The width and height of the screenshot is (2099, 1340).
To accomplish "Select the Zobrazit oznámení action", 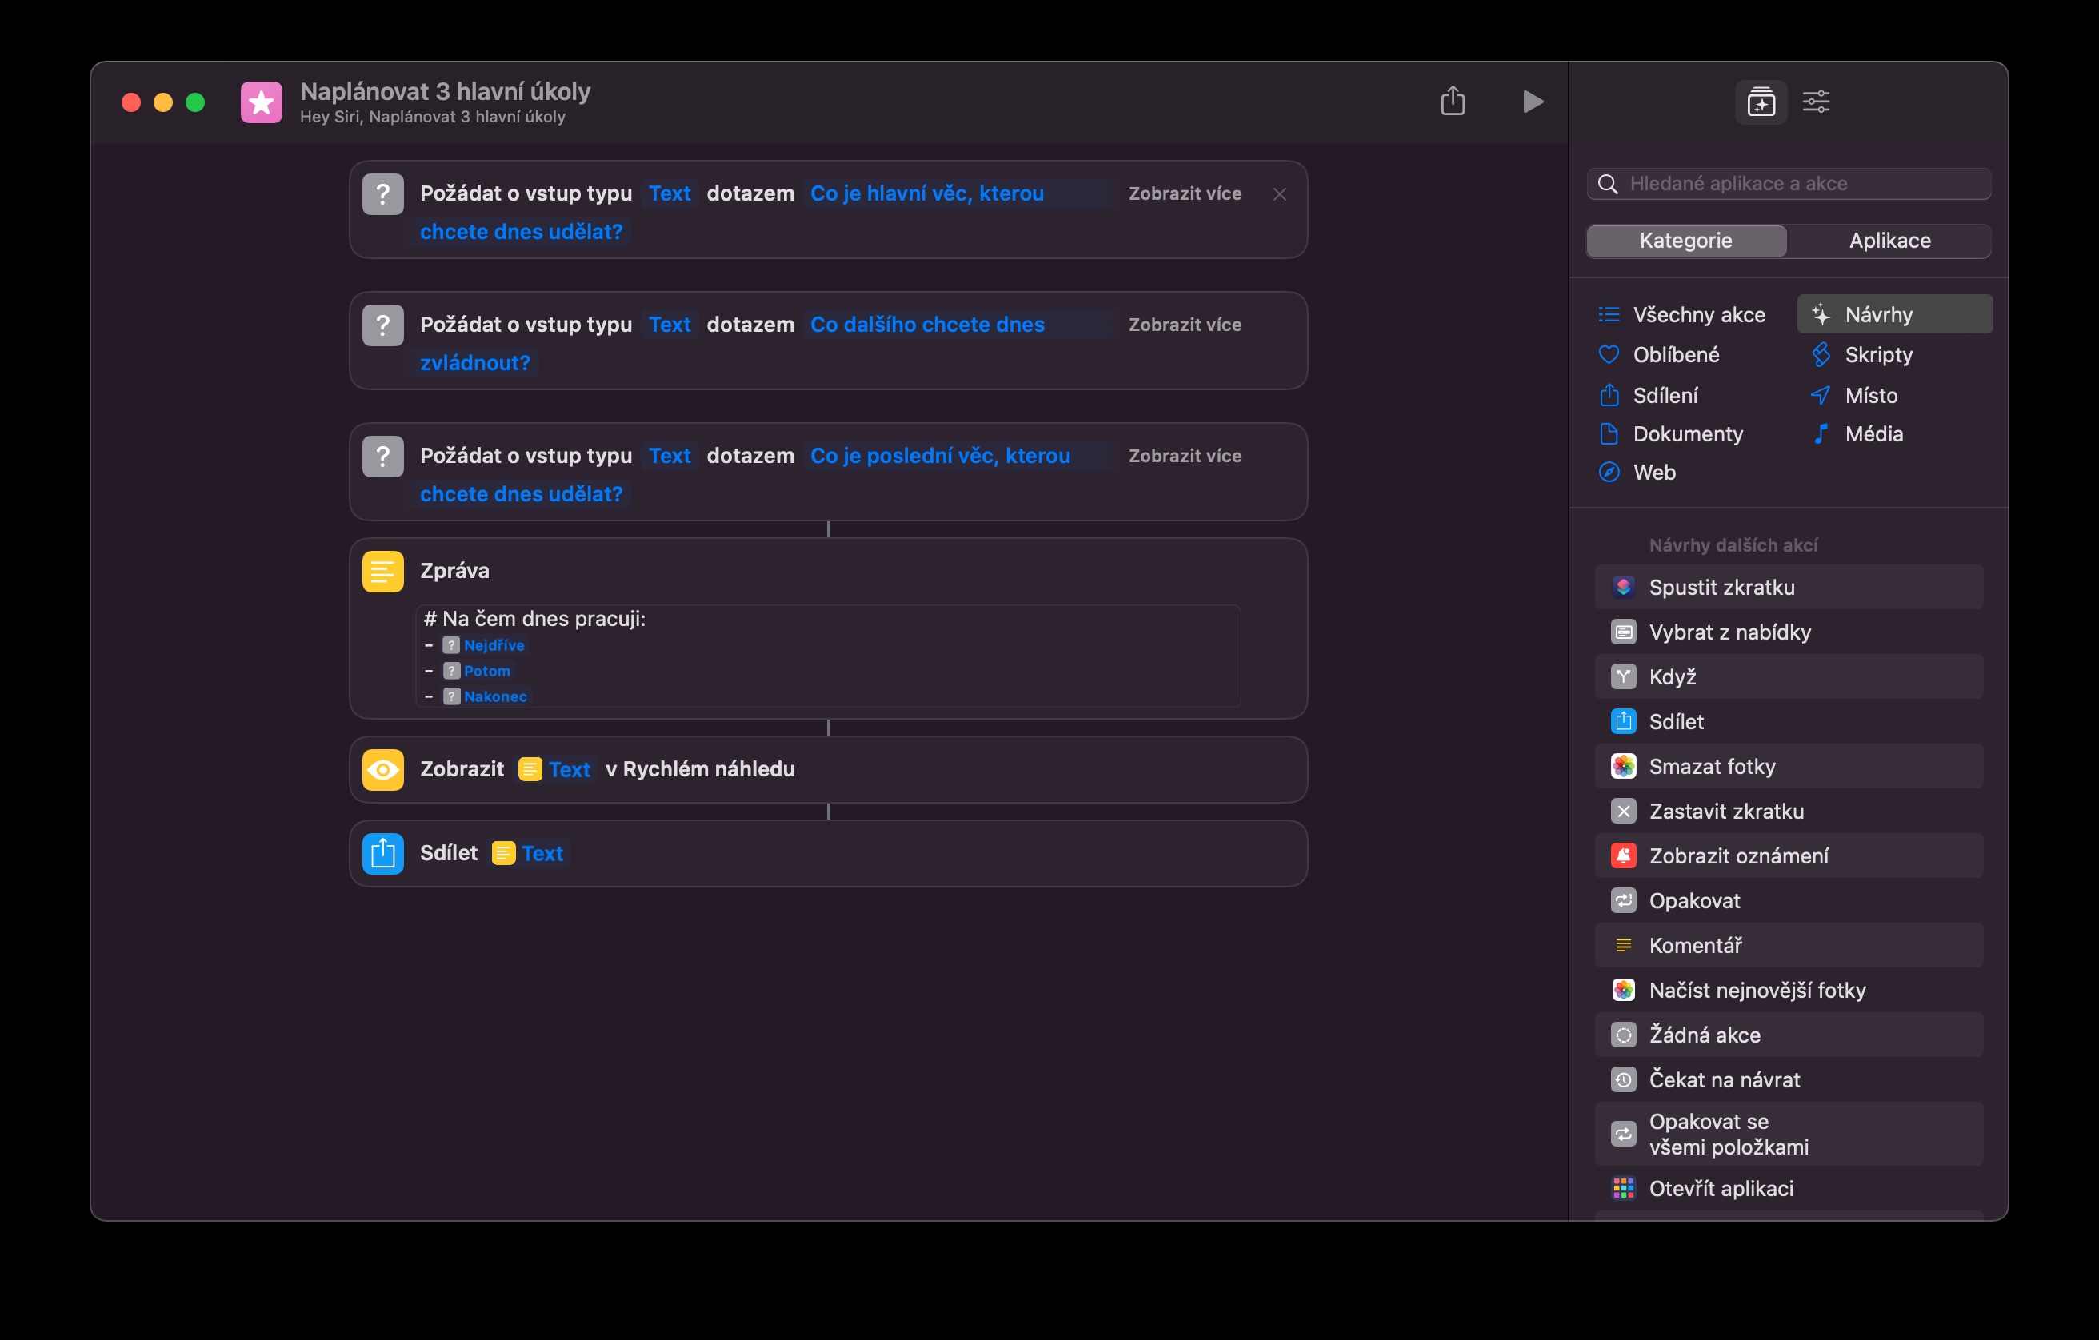I will click(x=1738, y=855).
